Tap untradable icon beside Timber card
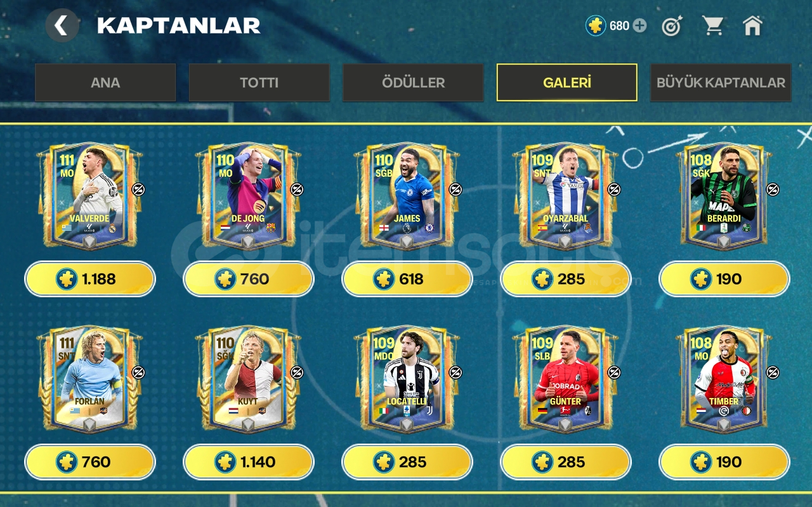The image size is (812, 507). [773, 373]
